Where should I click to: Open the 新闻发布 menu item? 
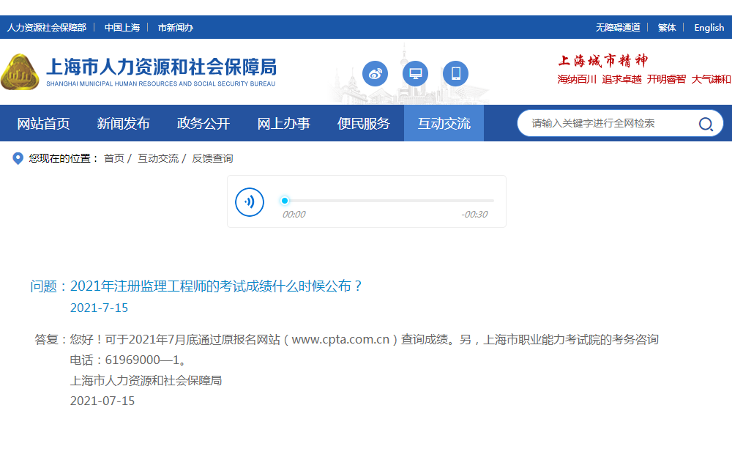pyautogui.click(x=123, y=124)
